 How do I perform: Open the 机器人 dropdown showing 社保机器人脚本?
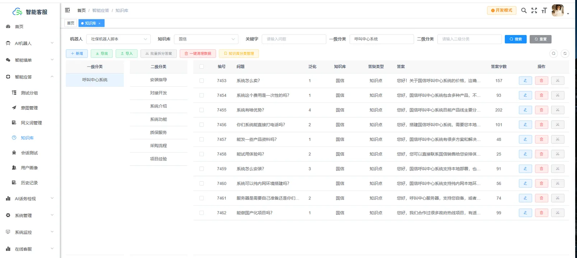[x=118, y=39]
